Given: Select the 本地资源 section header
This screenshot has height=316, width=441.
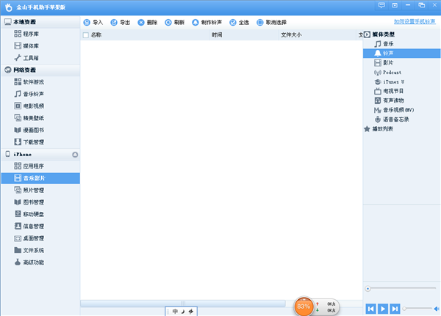Looking at the screenshot, I should pyautogui.click(x=40, y=22).
